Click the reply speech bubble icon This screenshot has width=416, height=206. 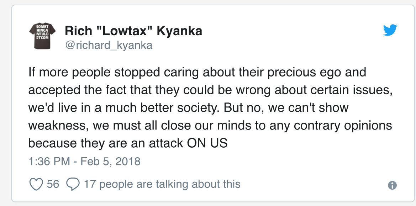[73, 184]
